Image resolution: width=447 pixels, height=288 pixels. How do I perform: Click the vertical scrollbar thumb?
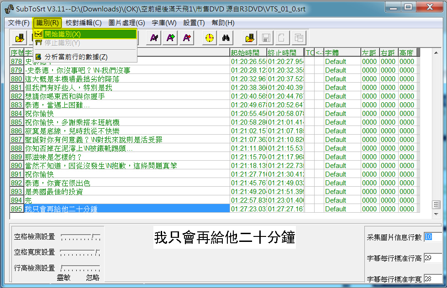click(436, 204)
